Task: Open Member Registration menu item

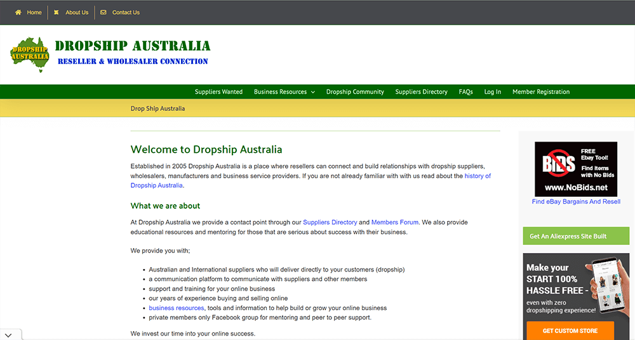Action: pyautogui.click(x=541, y=92)
